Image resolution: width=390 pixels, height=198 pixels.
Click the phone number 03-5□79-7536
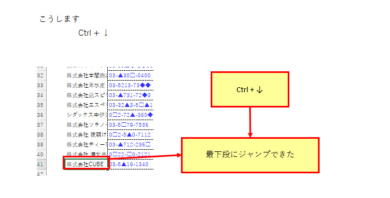click(129, 125)
